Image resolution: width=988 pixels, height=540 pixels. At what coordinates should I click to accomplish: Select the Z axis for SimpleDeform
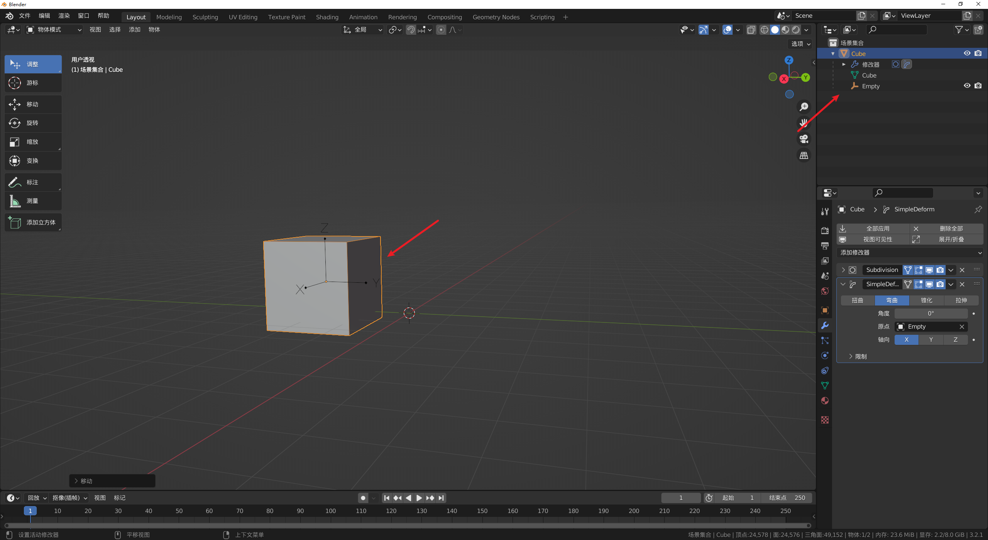click(955, 340)
